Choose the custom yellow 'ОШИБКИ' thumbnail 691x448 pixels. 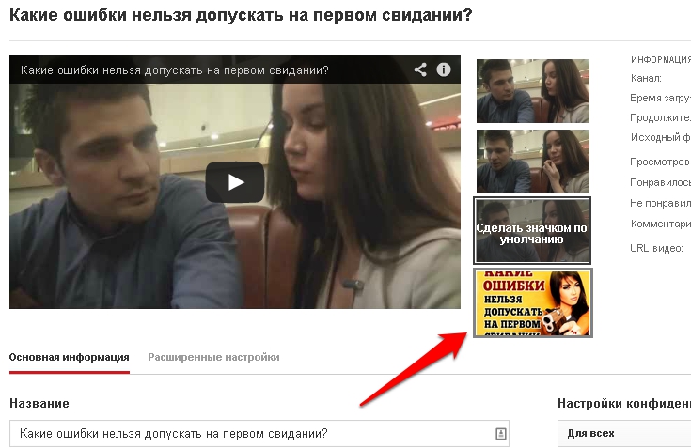(533, 303)
